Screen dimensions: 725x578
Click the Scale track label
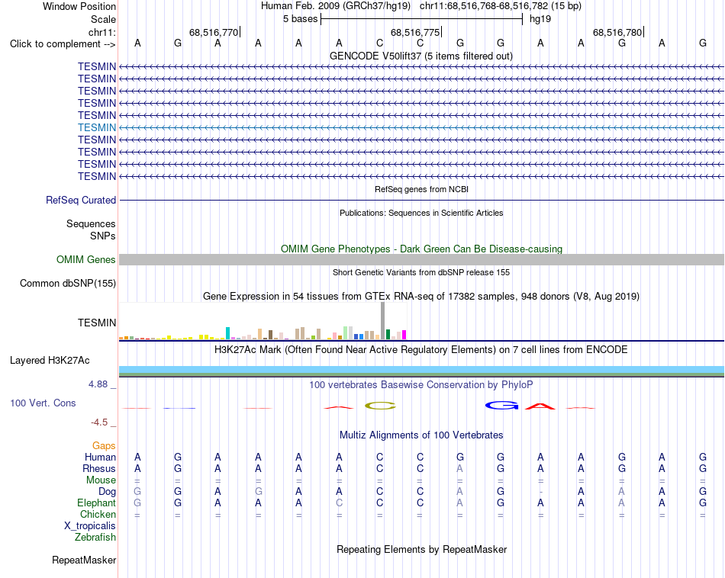(x=103, y=19)
